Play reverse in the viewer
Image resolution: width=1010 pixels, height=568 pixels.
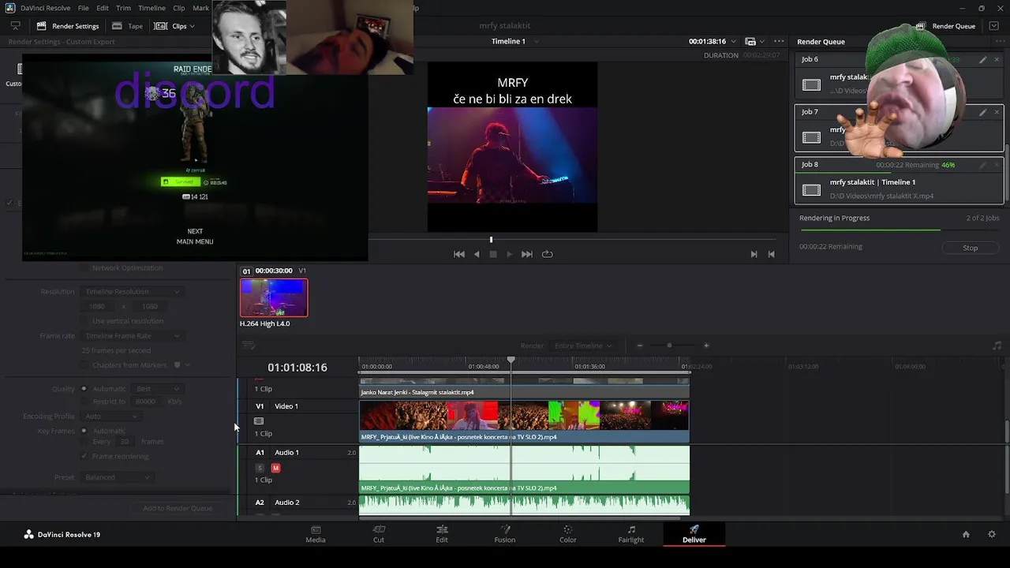(x=477, y=254)
